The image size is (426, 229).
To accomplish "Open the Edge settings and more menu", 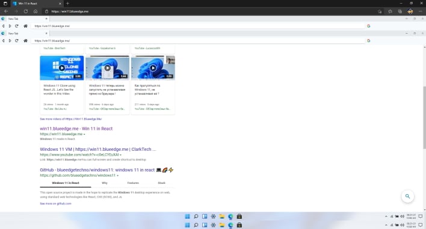I will 421,11.
